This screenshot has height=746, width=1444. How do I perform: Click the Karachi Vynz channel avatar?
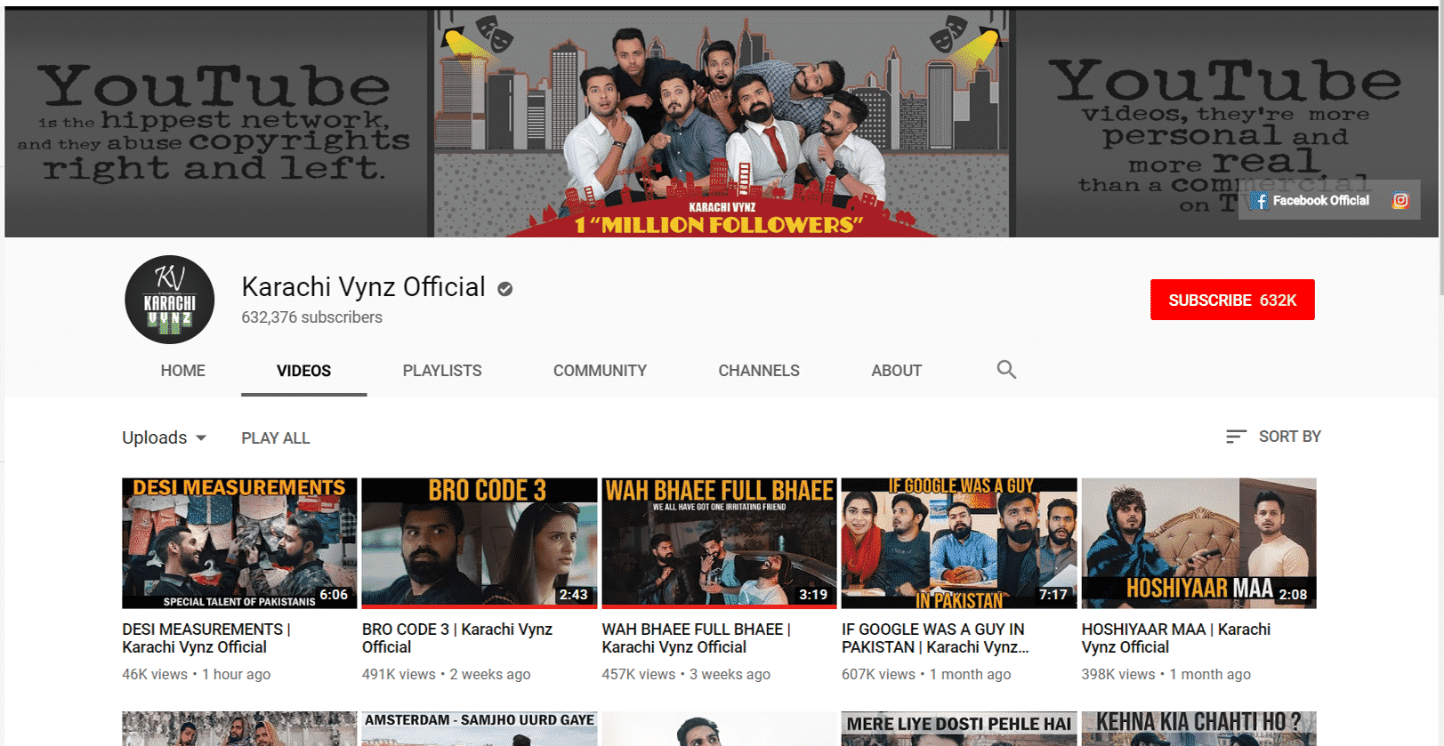tap(169, 301)
